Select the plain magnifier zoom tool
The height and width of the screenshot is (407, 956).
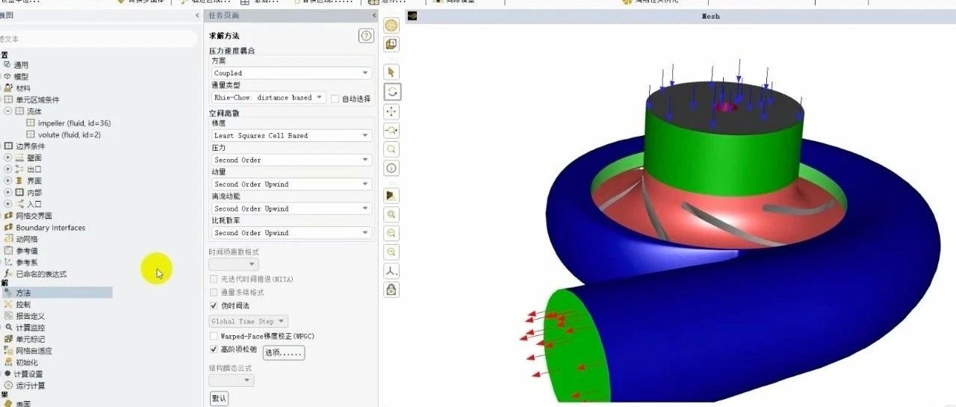(x=391, y=149)
